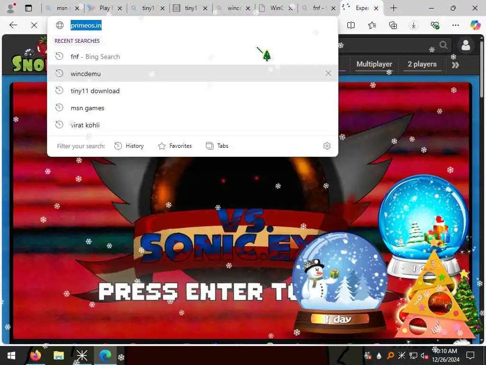Open address bar suggestion settings gear

point(327,146)
